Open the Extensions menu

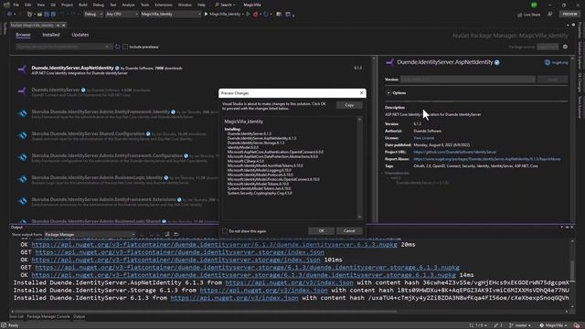[164, 5]
